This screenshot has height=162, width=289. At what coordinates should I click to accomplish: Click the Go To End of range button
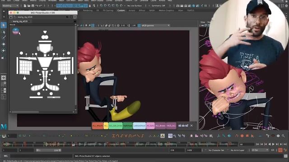click(x=285, y=144)
